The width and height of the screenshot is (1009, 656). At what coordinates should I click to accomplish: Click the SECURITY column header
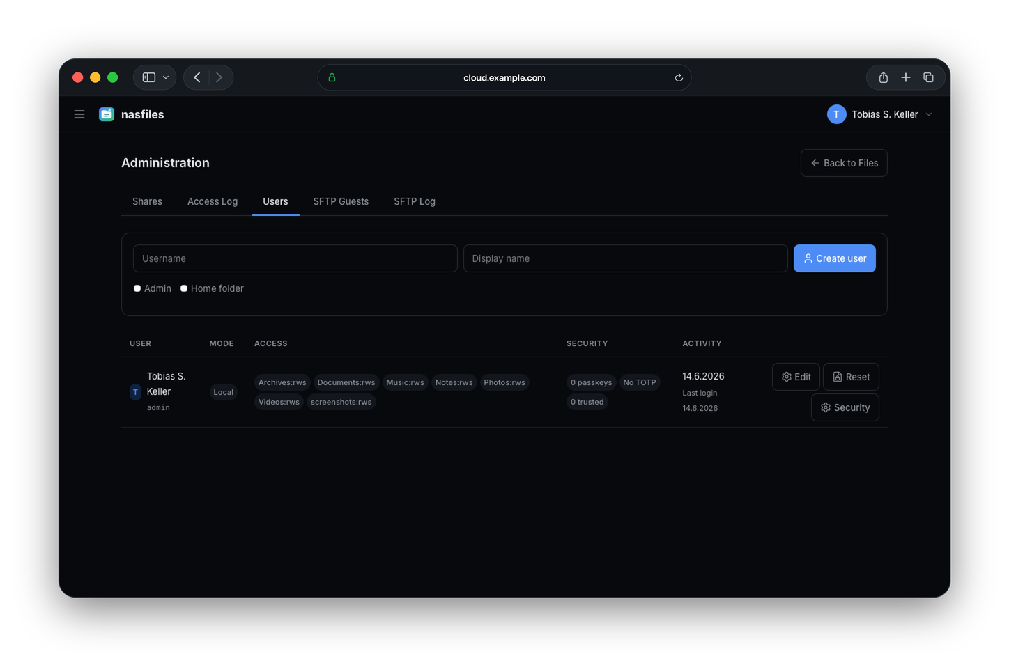pyautogui.click(x=587, y=343)
